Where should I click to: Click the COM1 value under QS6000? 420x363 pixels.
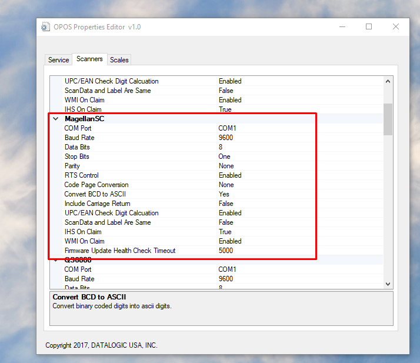point(227,269)
